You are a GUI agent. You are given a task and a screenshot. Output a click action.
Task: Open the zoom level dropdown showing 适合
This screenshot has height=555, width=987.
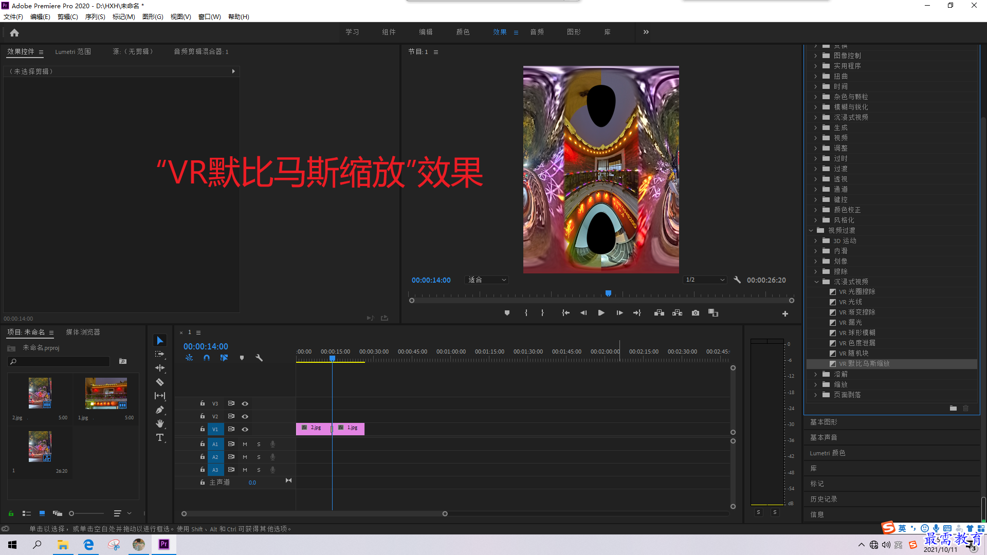[487, 280]
